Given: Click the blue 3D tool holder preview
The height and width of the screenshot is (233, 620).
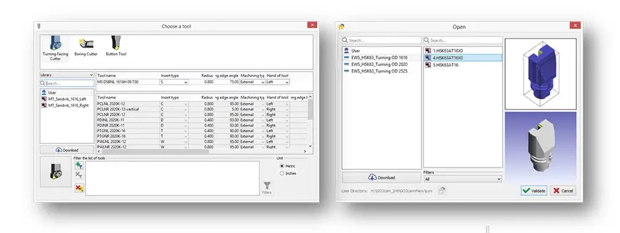Looking at the screenshot, I should [540, 74].
